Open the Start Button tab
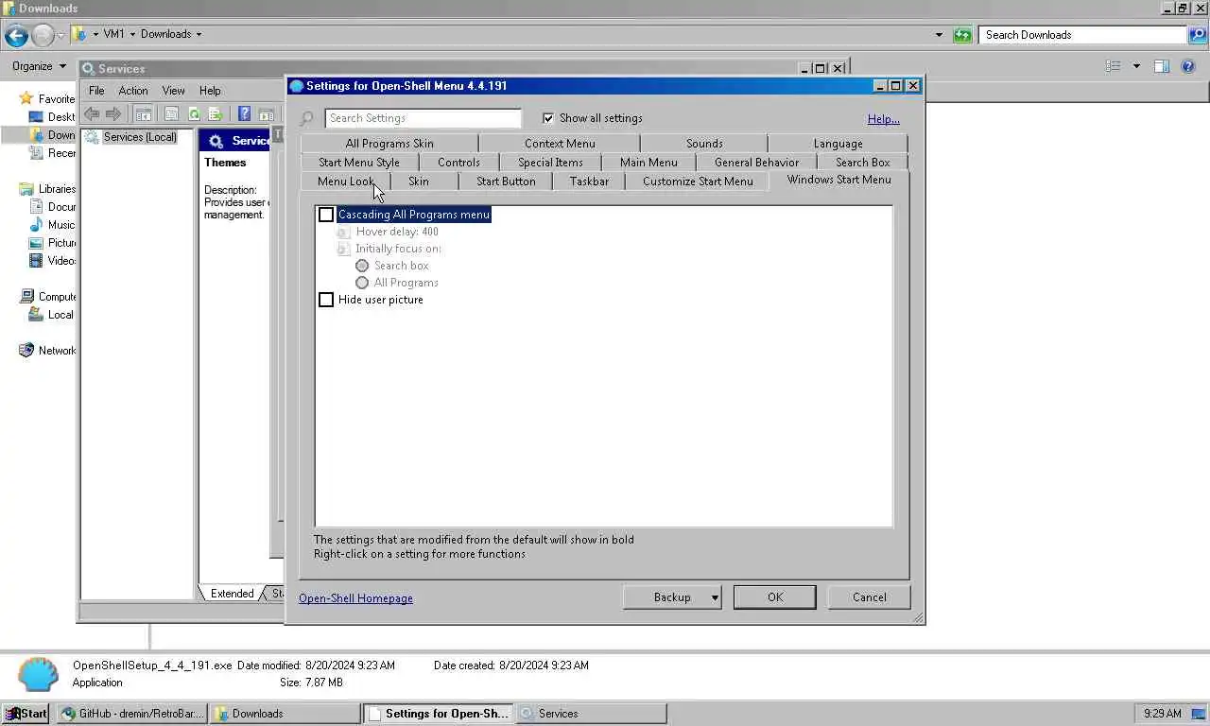 (x=506, y=181)
